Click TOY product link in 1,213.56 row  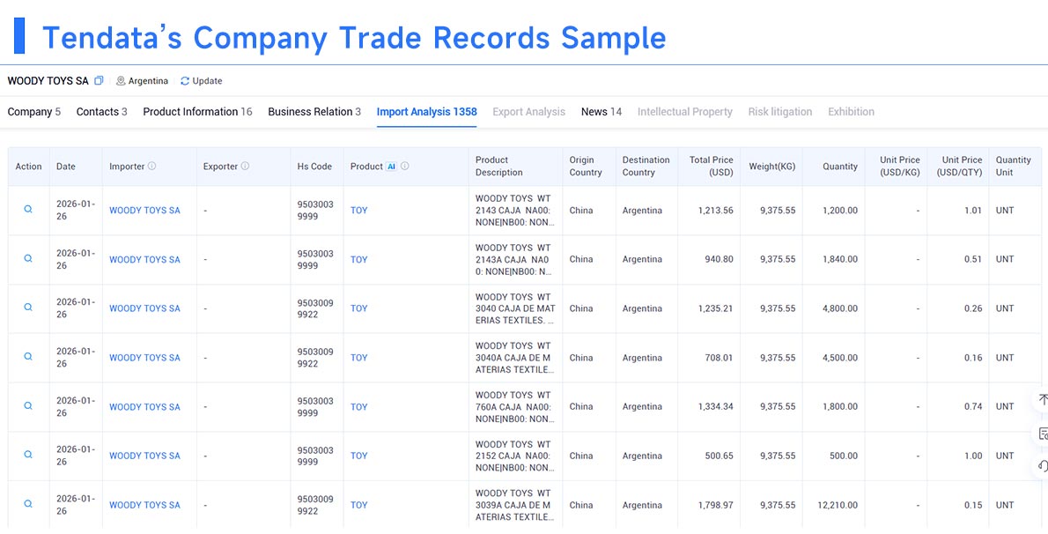click(359, 210)
